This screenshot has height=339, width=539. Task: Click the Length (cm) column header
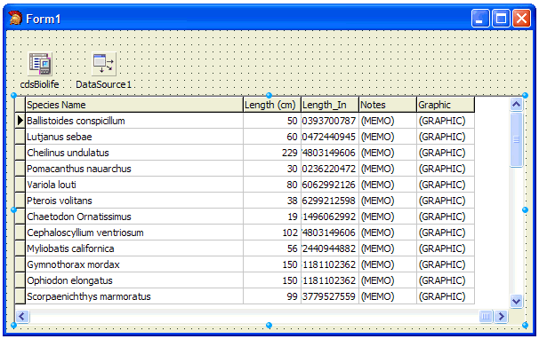(272, 105)
